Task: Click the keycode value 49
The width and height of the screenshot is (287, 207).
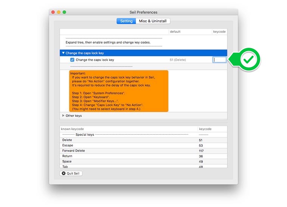Action: (x=201, y=161)
